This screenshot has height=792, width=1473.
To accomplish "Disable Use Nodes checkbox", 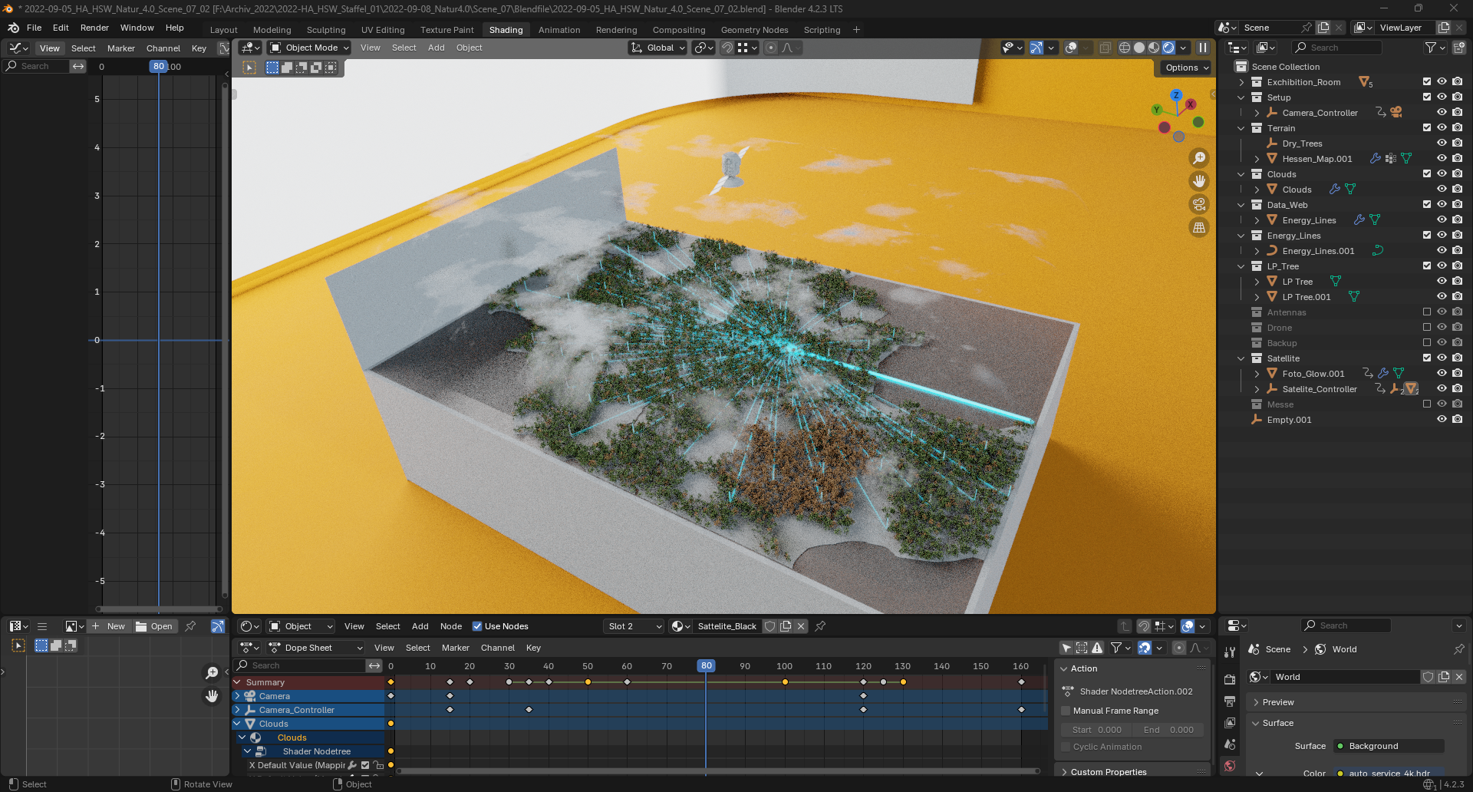I will 477,626.
